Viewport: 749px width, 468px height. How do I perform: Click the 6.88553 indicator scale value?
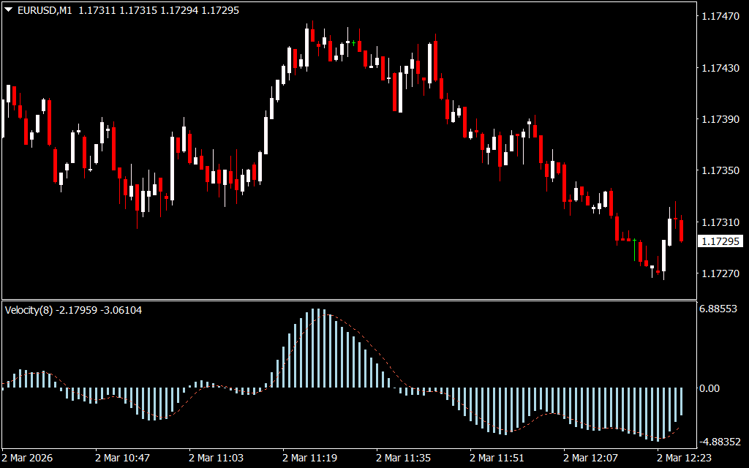[x=718, y=310]
